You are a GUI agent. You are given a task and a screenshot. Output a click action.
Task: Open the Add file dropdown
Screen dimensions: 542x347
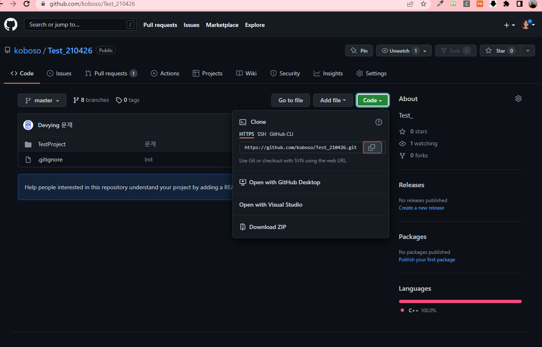(x=333, y=100)
